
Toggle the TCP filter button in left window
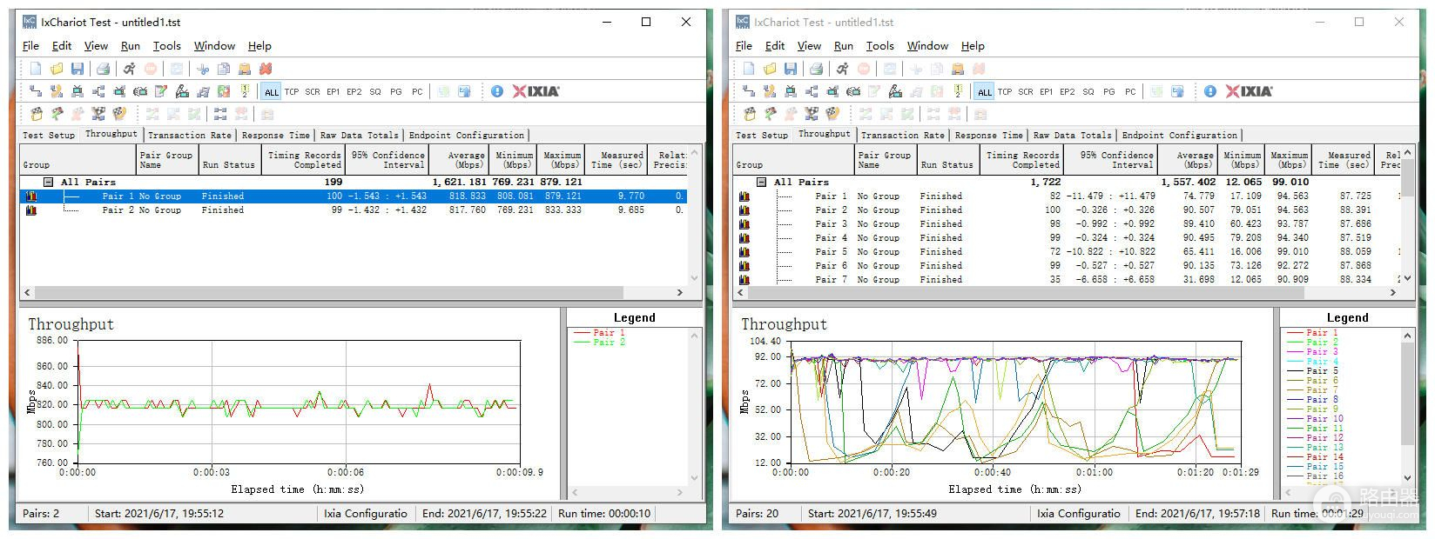click(x=292, y=91)
